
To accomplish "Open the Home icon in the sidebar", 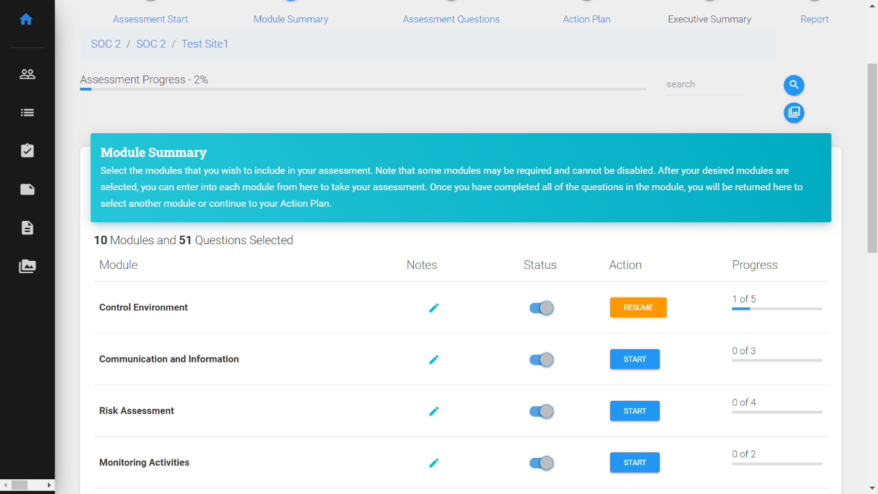I will tap(26, 20).
